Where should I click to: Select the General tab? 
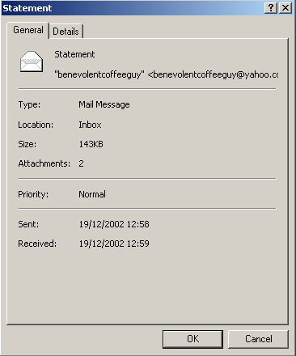coord(28,30)
